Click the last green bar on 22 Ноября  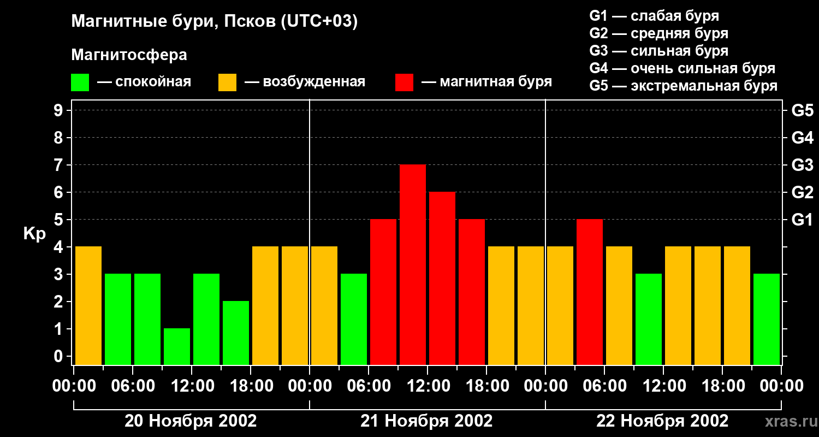[767, 319]
